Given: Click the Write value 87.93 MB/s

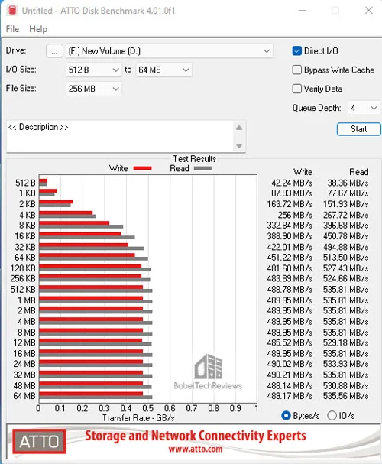Looking at the screenshot, I should coord(292,193).
